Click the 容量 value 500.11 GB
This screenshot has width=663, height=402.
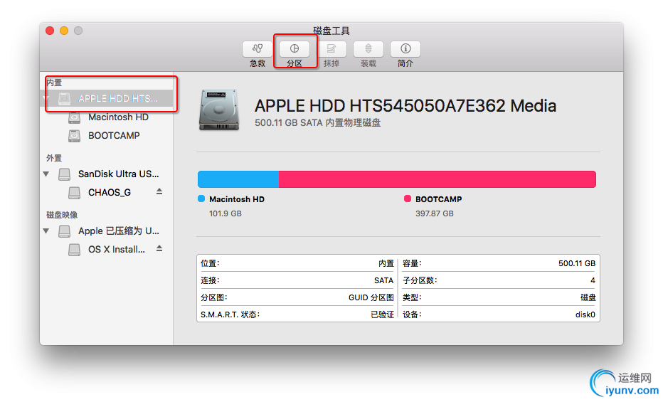[577, 263]
